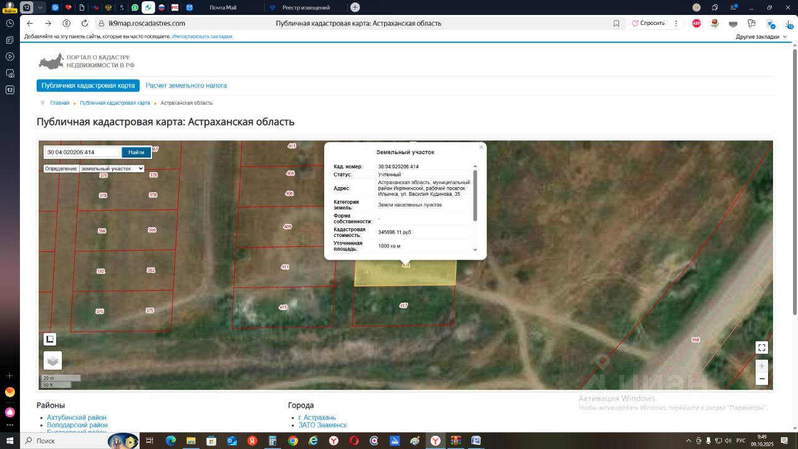Reload the cadastral map page

85,23
